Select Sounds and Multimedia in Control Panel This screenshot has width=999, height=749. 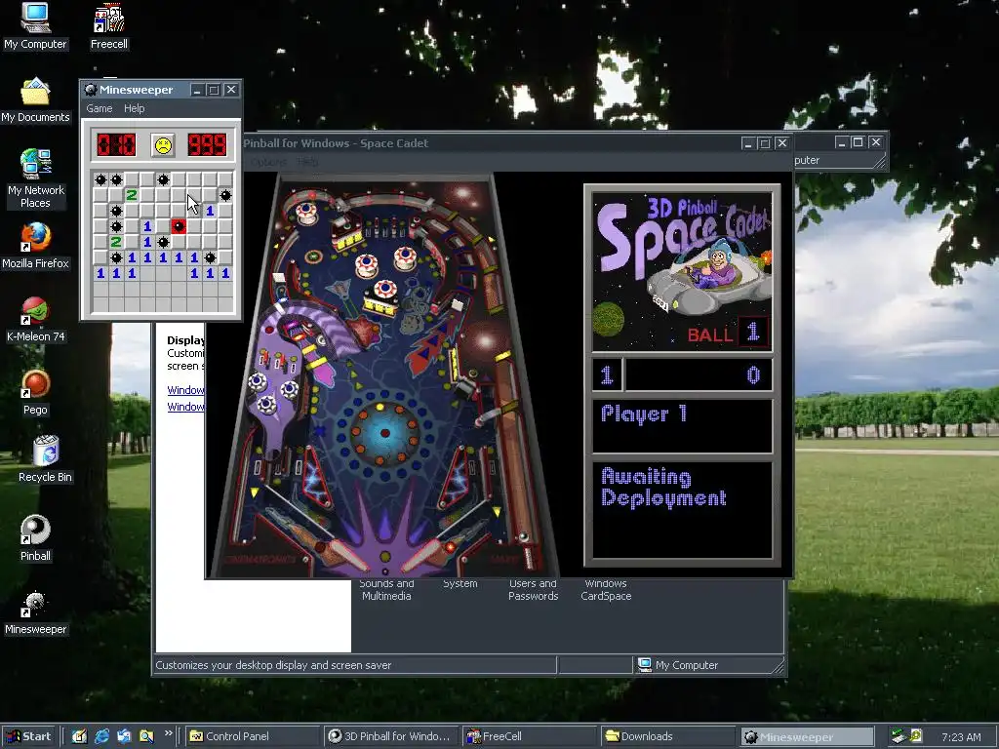click(x=386, y=590)
